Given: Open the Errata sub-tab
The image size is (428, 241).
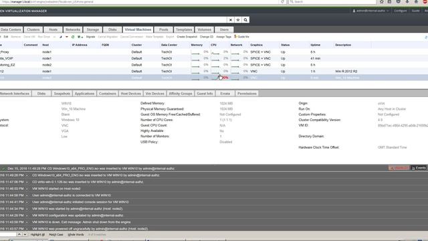Looking at the screenshot, I should click(x=225, y=94).
